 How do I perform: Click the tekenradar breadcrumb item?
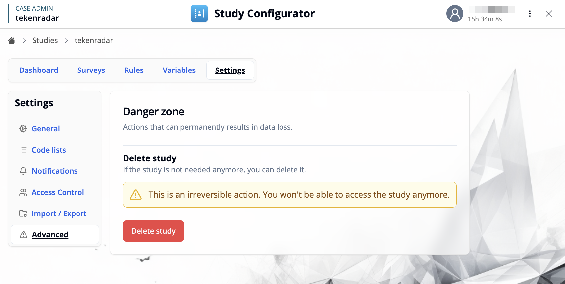[94, 40]
